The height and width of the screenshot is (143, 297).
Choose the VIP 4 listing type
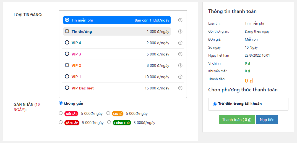pos(67,43)
